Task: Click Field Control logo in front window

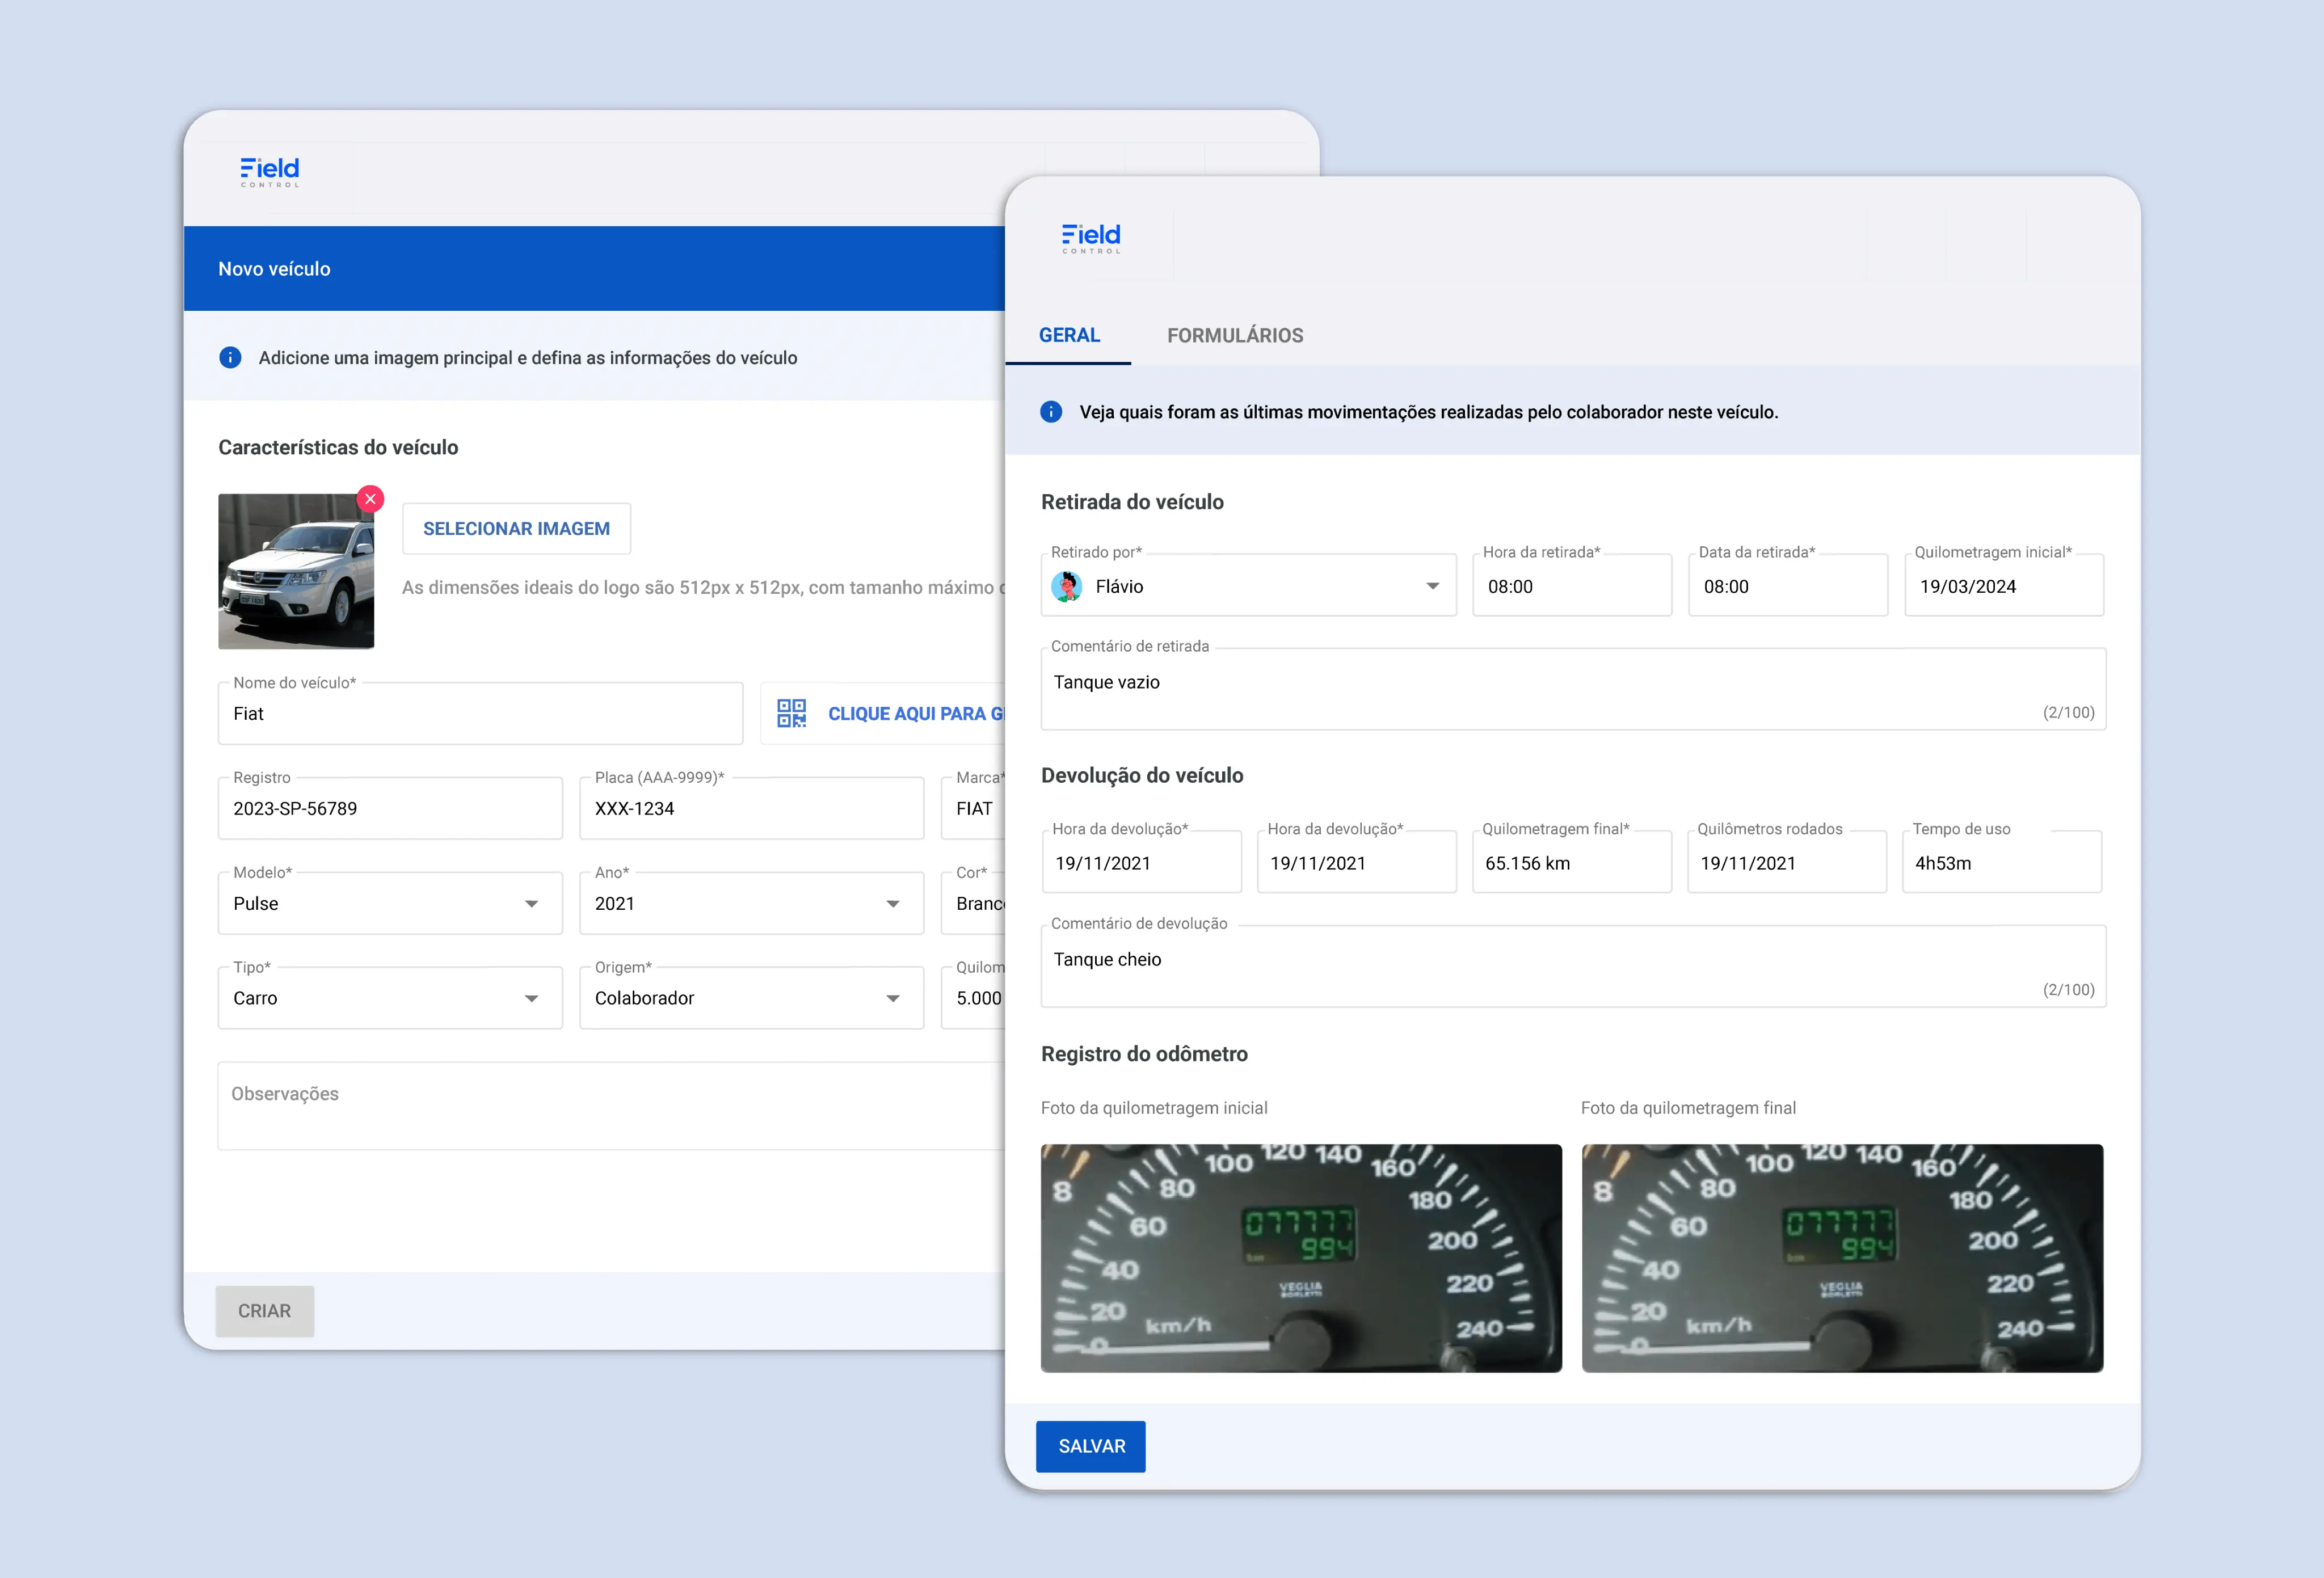Action: (1091, 238)
